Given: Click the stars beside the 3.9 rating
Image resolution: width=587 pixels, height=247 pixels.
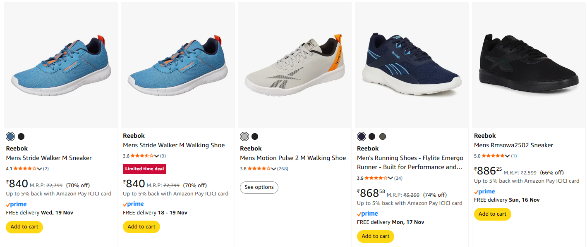Looking at the screenshot, I should point(376,178).
